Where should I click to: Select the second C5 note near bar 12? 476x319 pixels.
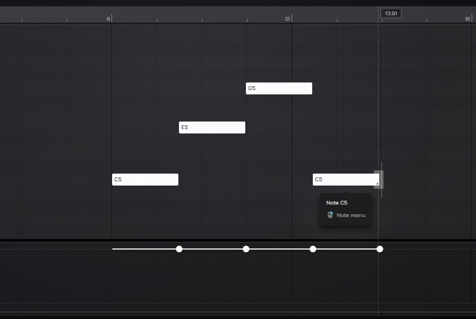343,180
